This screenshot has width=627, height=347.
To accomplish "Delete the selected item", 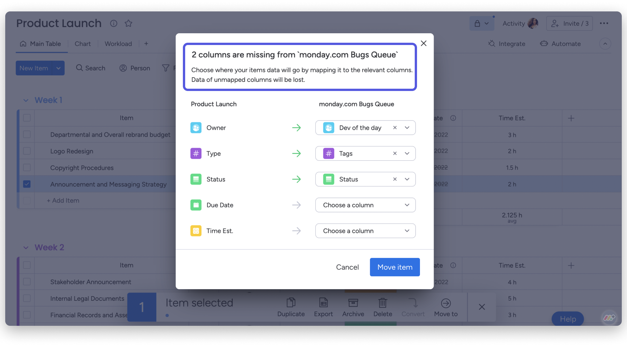I will click(383, 307).
